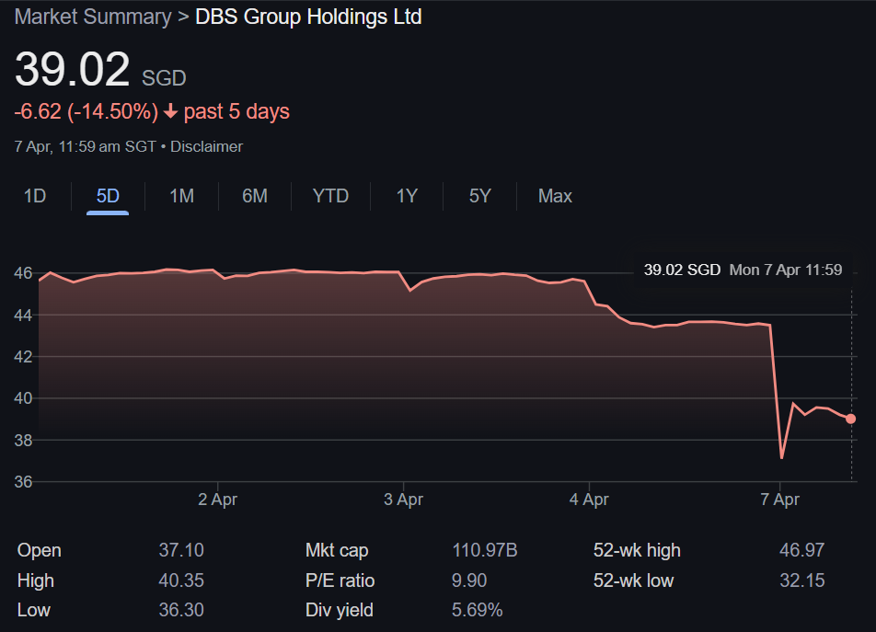Image resolution: width=876 pixels, height=632 pixels.
Task: Click the DBS Group Holdings Ltd title
Action: click(x=308, y=17)
